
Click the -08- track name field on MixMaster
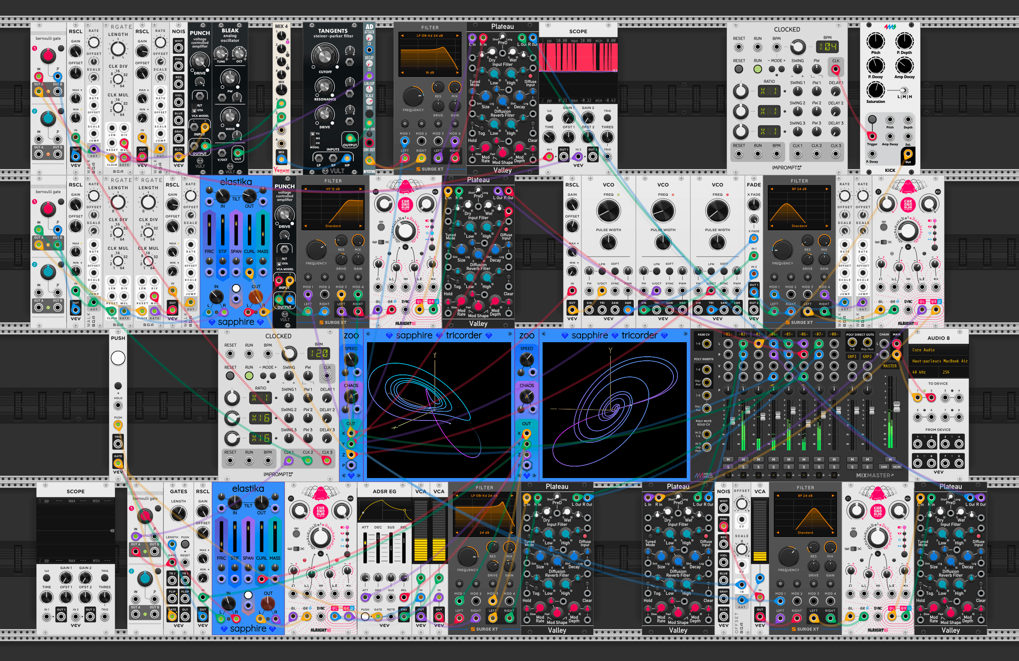(834, 334)
